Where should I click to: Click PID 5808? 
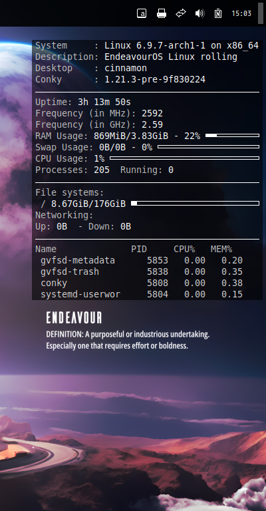tap(158, 283)
